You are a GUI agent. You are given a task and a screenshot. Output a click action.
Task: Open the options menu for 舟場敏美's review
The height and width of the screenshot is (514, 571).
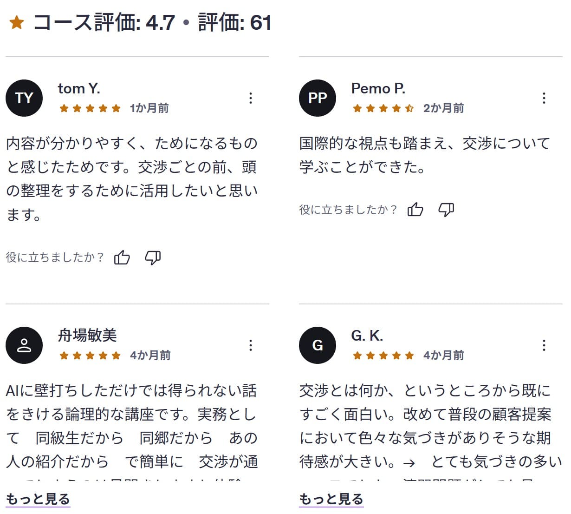(251, 345)
